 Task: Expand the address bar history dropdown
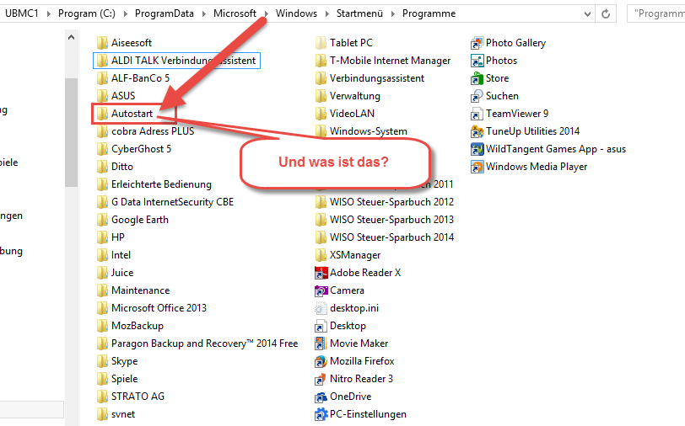pyautogui.click(x=587, y=14)
